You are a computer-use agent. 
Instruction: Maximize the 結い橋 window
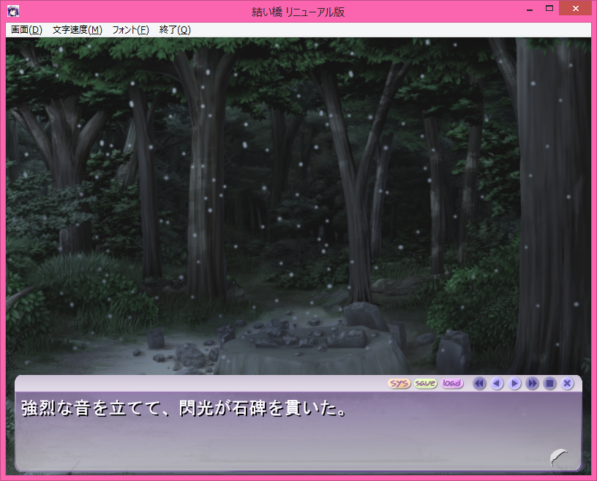click(549, 8)
